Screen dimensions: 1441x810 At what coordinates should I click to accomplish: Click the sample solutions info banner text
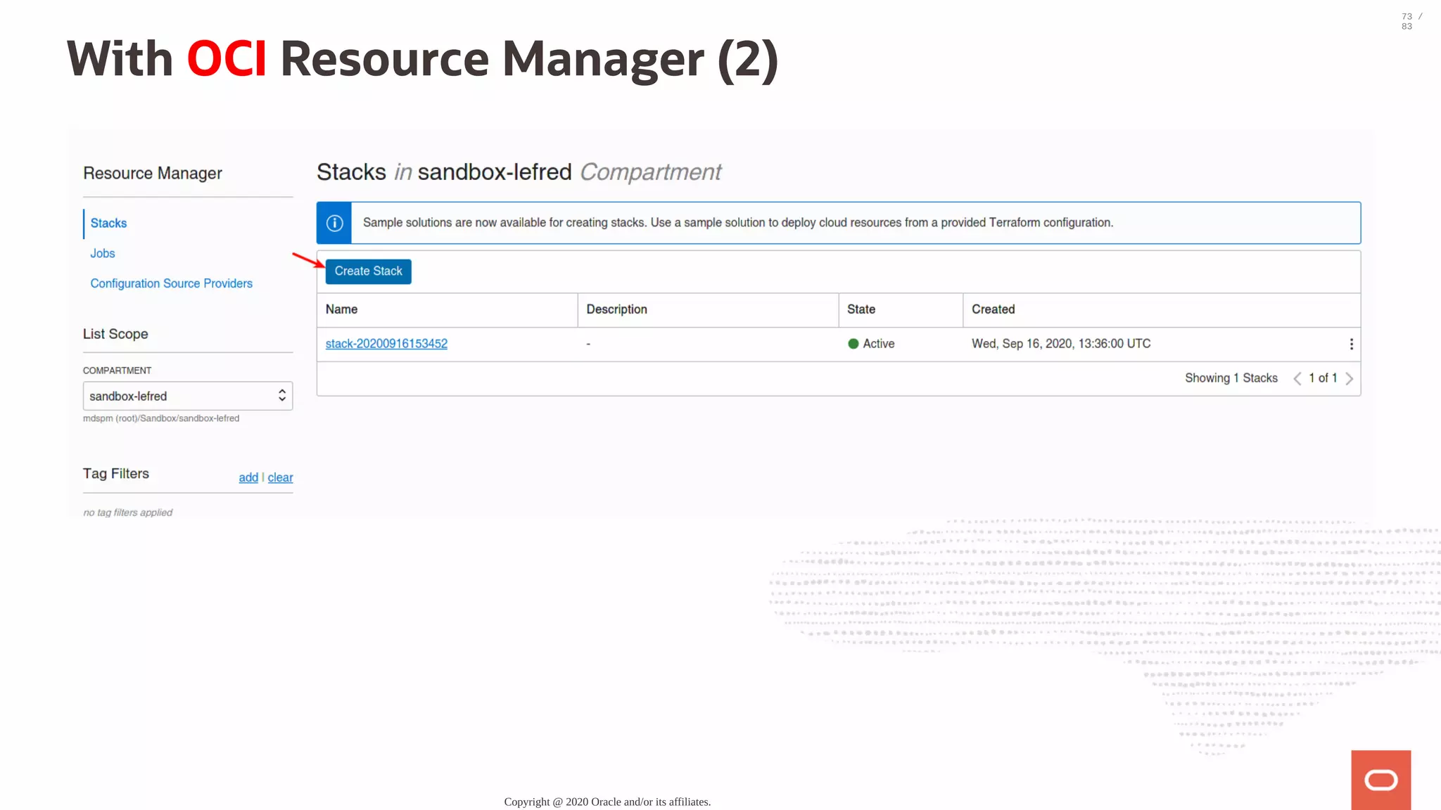(x=737, y=223)
